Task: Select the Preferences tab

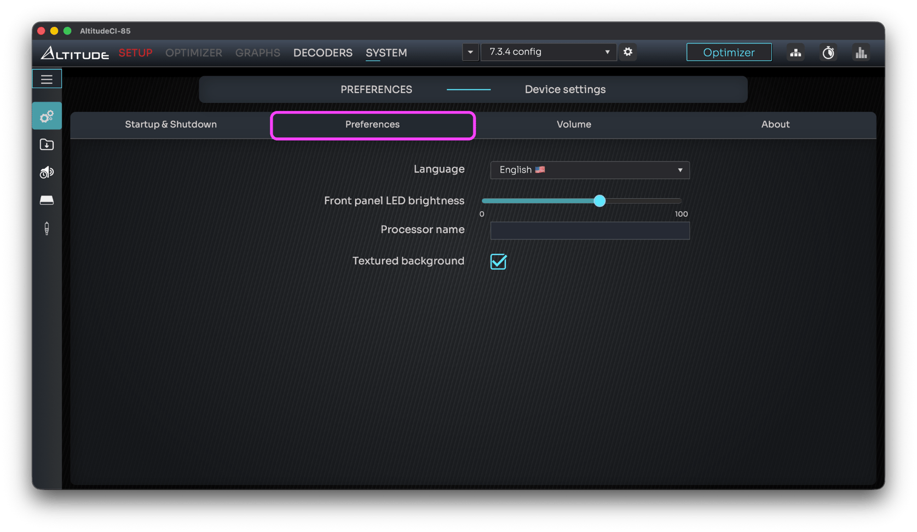Action: pyautogui.click(x=373, y=125)
